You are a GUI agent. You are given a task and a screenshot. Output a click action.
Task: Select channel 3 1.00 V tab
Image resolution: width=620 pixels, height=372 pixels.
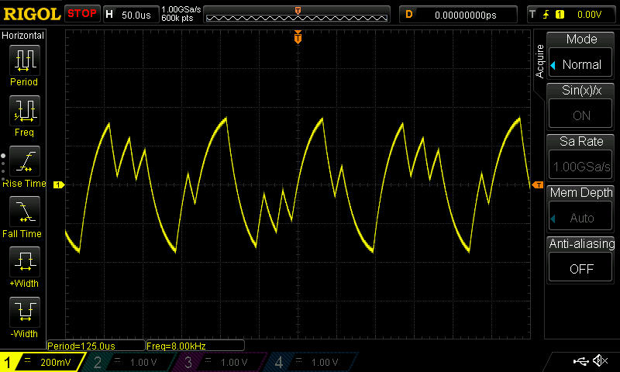(x=221, y=362)
